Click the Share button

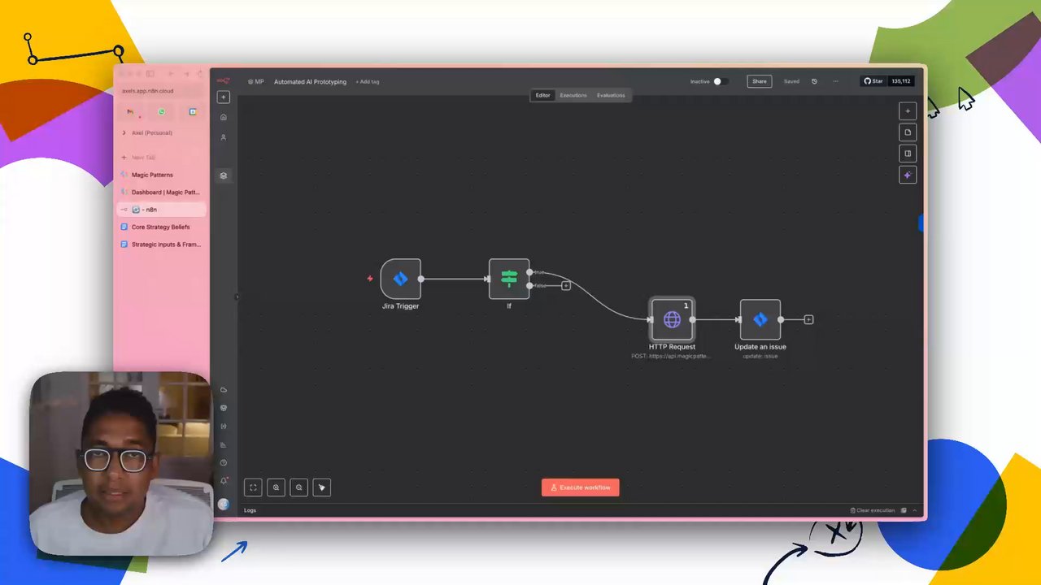click(759, 81)
